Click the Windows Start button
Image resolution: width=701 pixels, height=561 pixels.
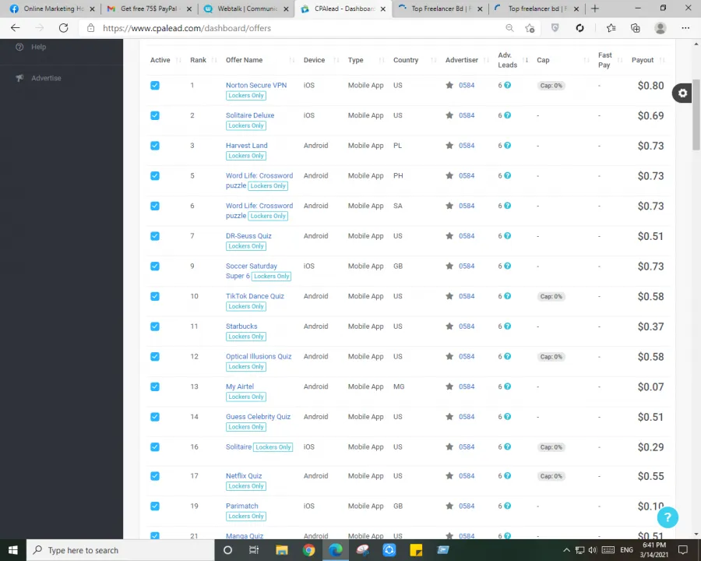13,550
